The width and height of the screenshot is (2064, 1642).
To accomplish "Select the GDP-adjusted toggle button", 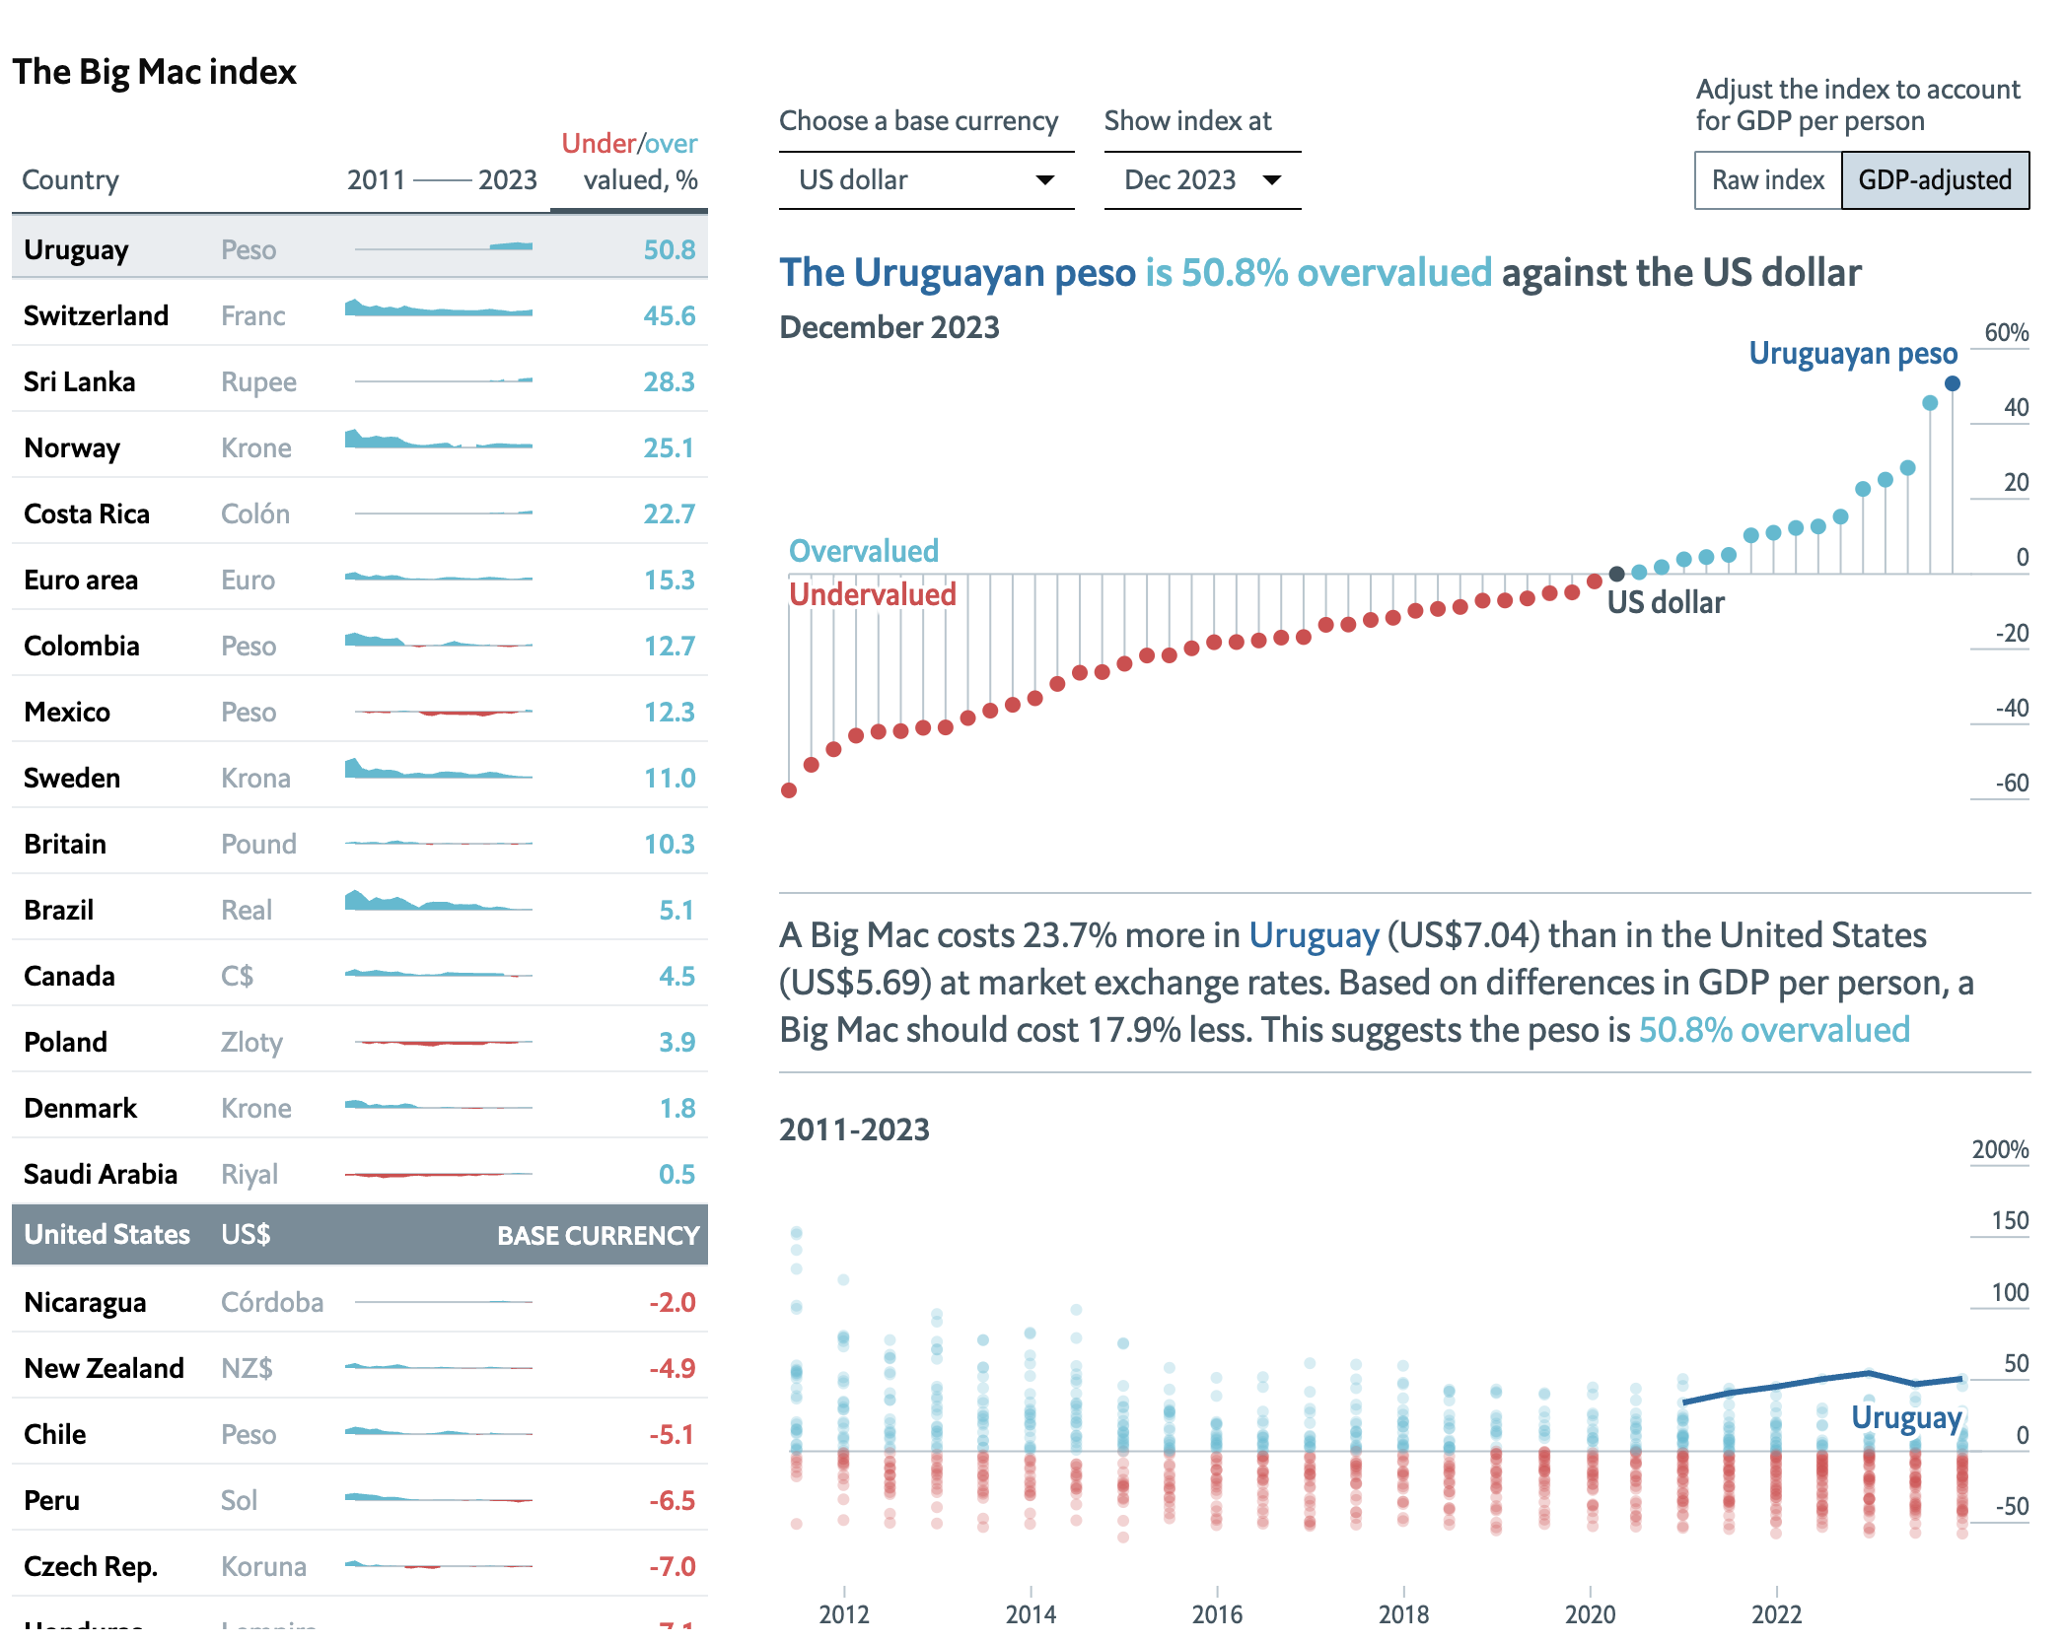I will [x=1934, y=180].
